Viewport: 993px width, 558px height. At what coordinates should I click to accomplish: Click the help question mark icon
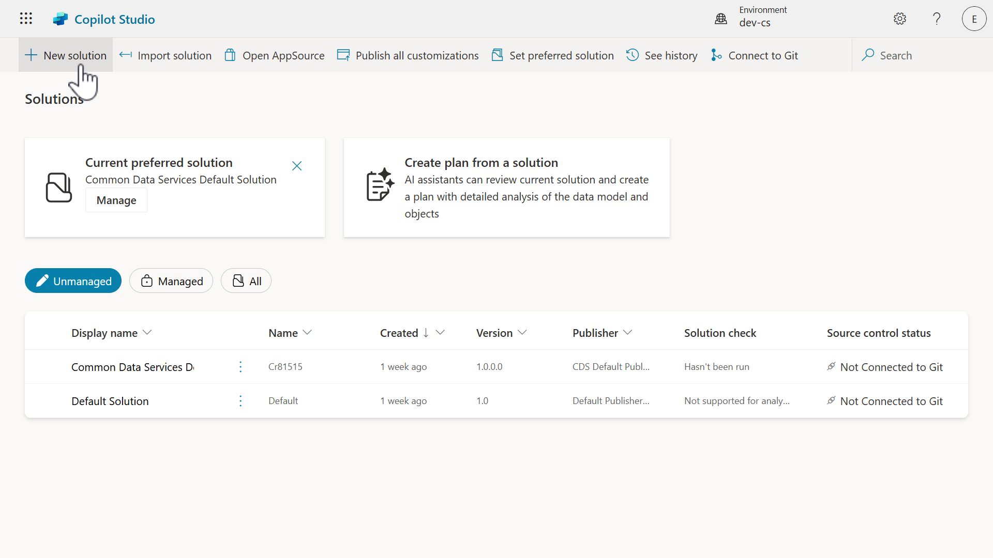[937, 19]
